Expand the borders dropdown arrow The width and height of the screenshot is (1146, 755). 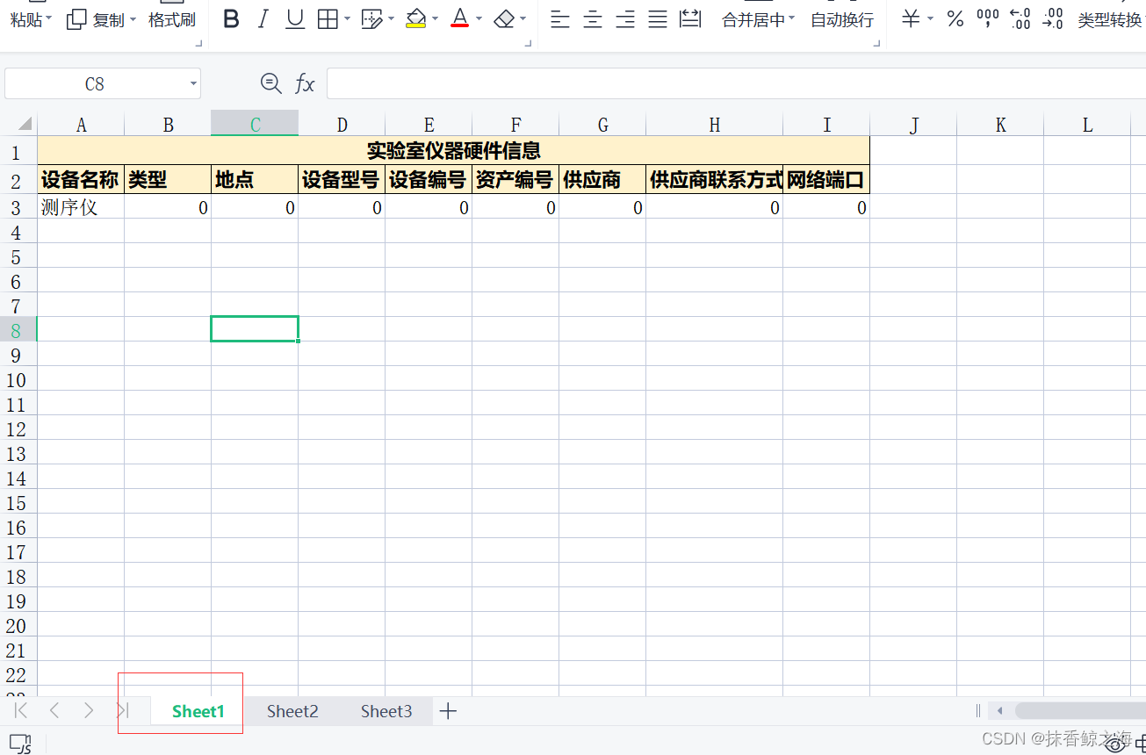pos(347,18)
